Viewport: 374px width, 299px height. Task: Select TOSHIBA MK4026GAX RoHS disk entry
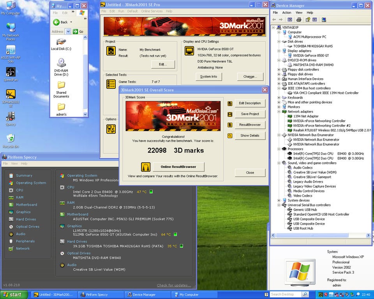point(313,46)
